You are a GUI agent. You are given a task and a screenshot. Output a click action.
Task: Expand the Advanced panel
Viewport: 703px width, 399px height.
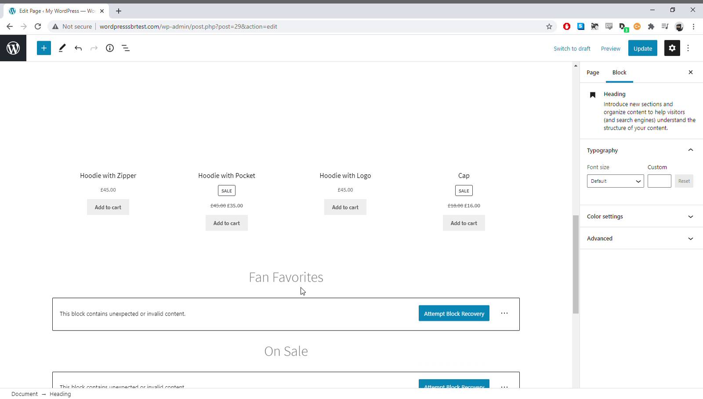coord(690,239)
